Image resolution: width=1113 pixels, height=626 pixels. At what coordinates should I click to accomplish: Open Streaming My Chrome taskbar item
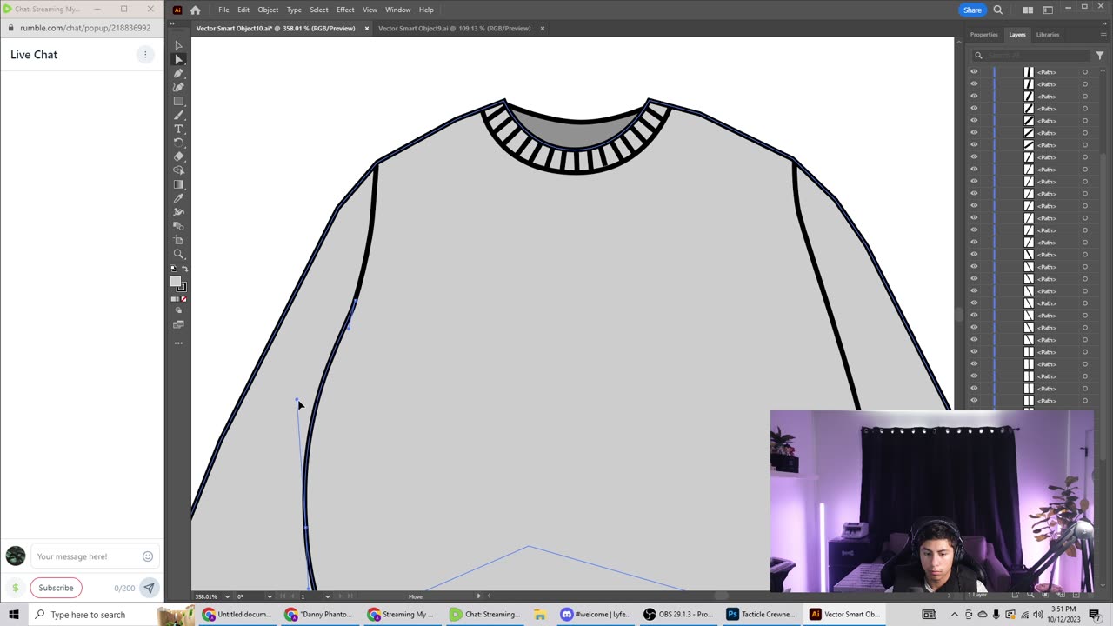click(x=402, y=614)
